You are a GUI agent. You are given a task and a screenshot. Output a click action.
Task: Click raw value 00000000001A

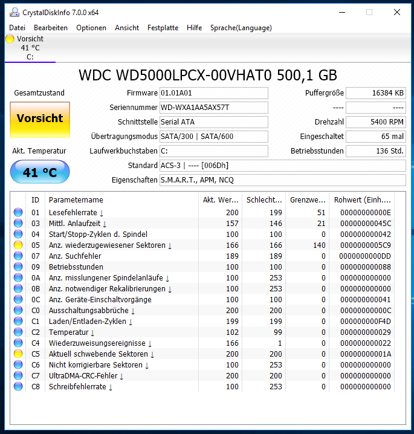pos(365,354)
